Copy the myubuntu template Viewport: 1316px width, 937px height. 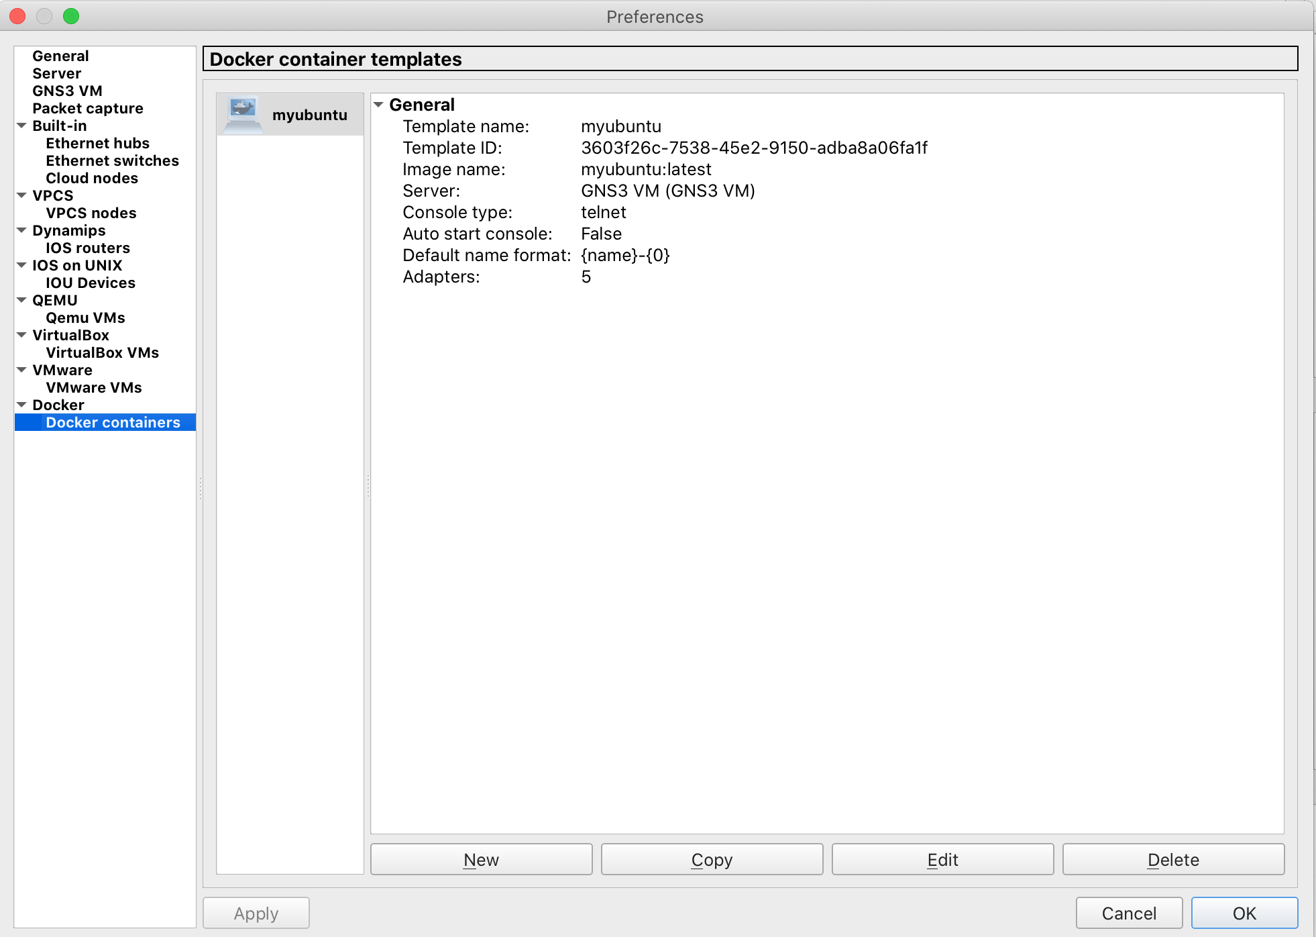[711, 859]
